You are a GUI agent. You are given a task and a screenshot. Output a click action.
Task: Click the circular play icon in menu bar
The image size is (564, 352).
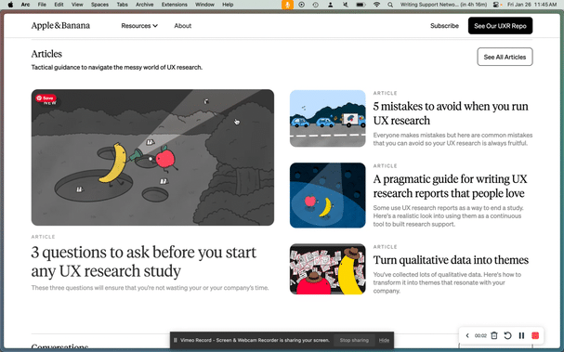click(301, 5)
